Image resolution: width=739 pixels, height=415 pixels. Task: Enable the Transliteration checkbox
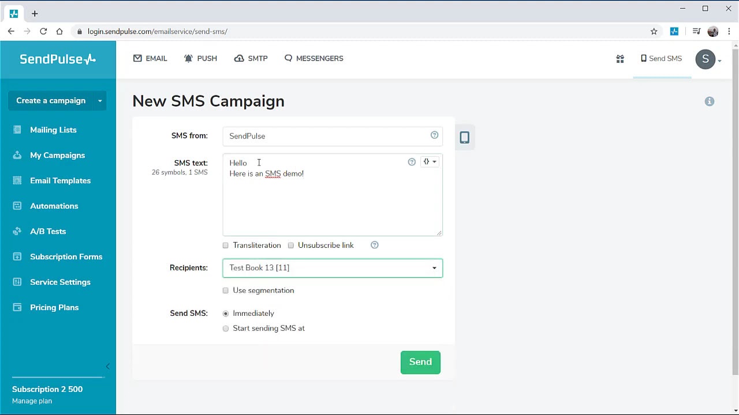[226, 246]
